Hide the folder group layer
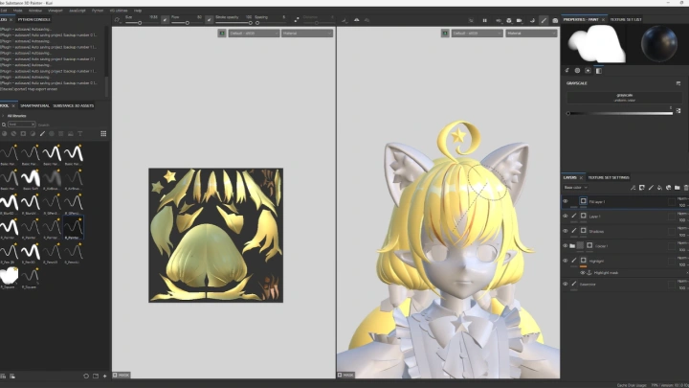 (x=566, y=246)
